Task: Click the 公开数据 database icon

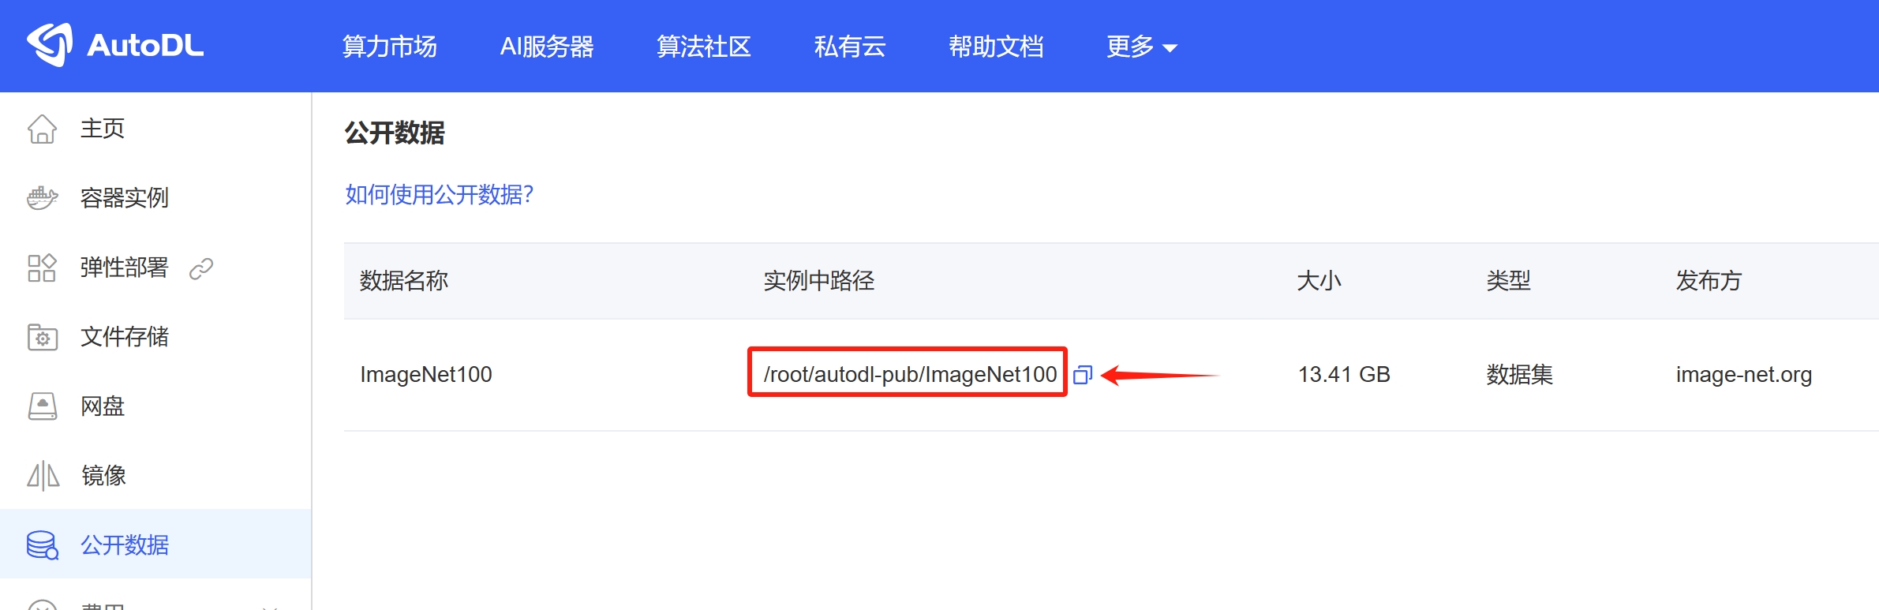Action: point(43,545)
